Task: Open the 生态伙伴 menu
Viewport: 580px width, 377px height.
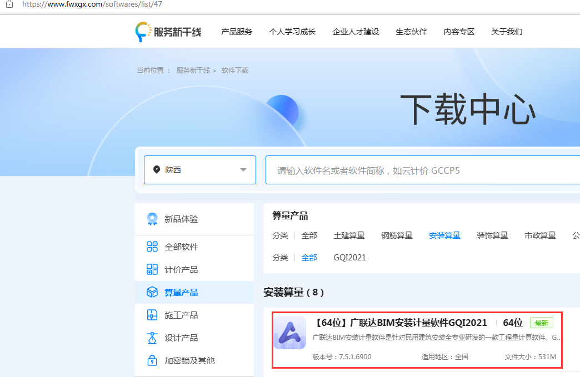Action: [x=411, y=32]
